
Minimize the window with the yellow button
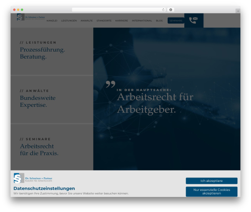pyautogui.click(x=18, y=10)
